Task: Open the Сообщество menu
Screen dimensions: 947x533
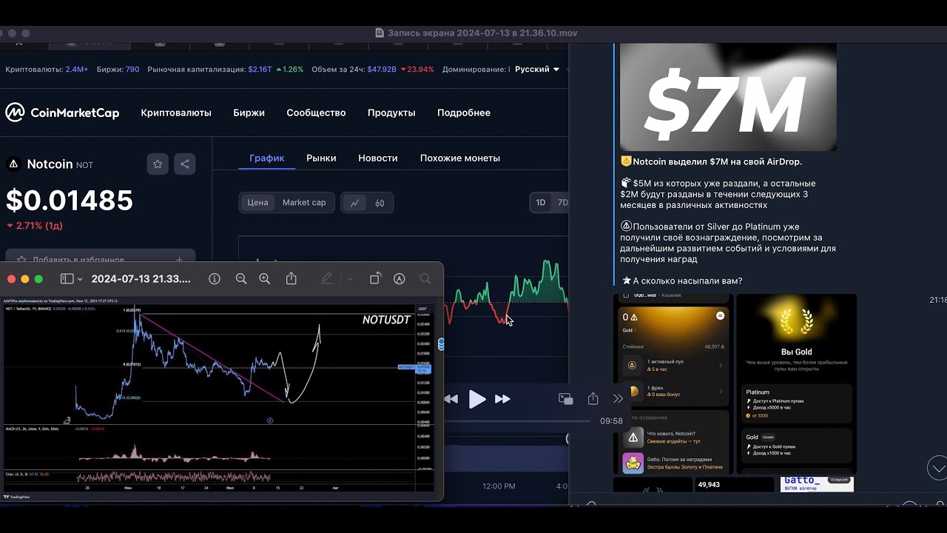Action: pos(316,113)
